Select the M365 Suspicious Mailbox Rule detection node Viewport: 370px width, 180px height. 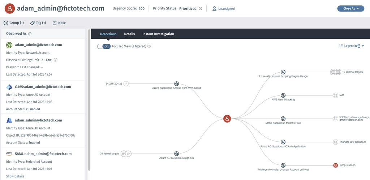click(283, 119)
